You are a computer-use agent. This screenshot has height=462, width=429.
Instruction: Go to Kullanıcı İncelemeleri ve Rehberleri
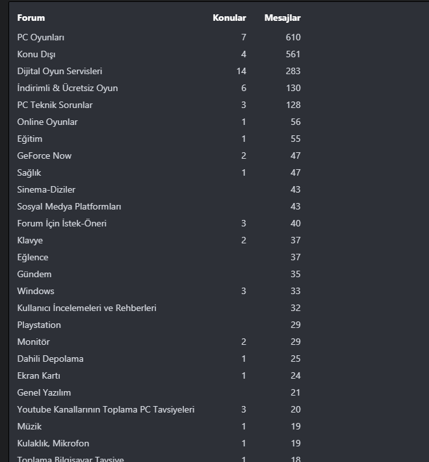pyautogui.click(x=86, y=308)
